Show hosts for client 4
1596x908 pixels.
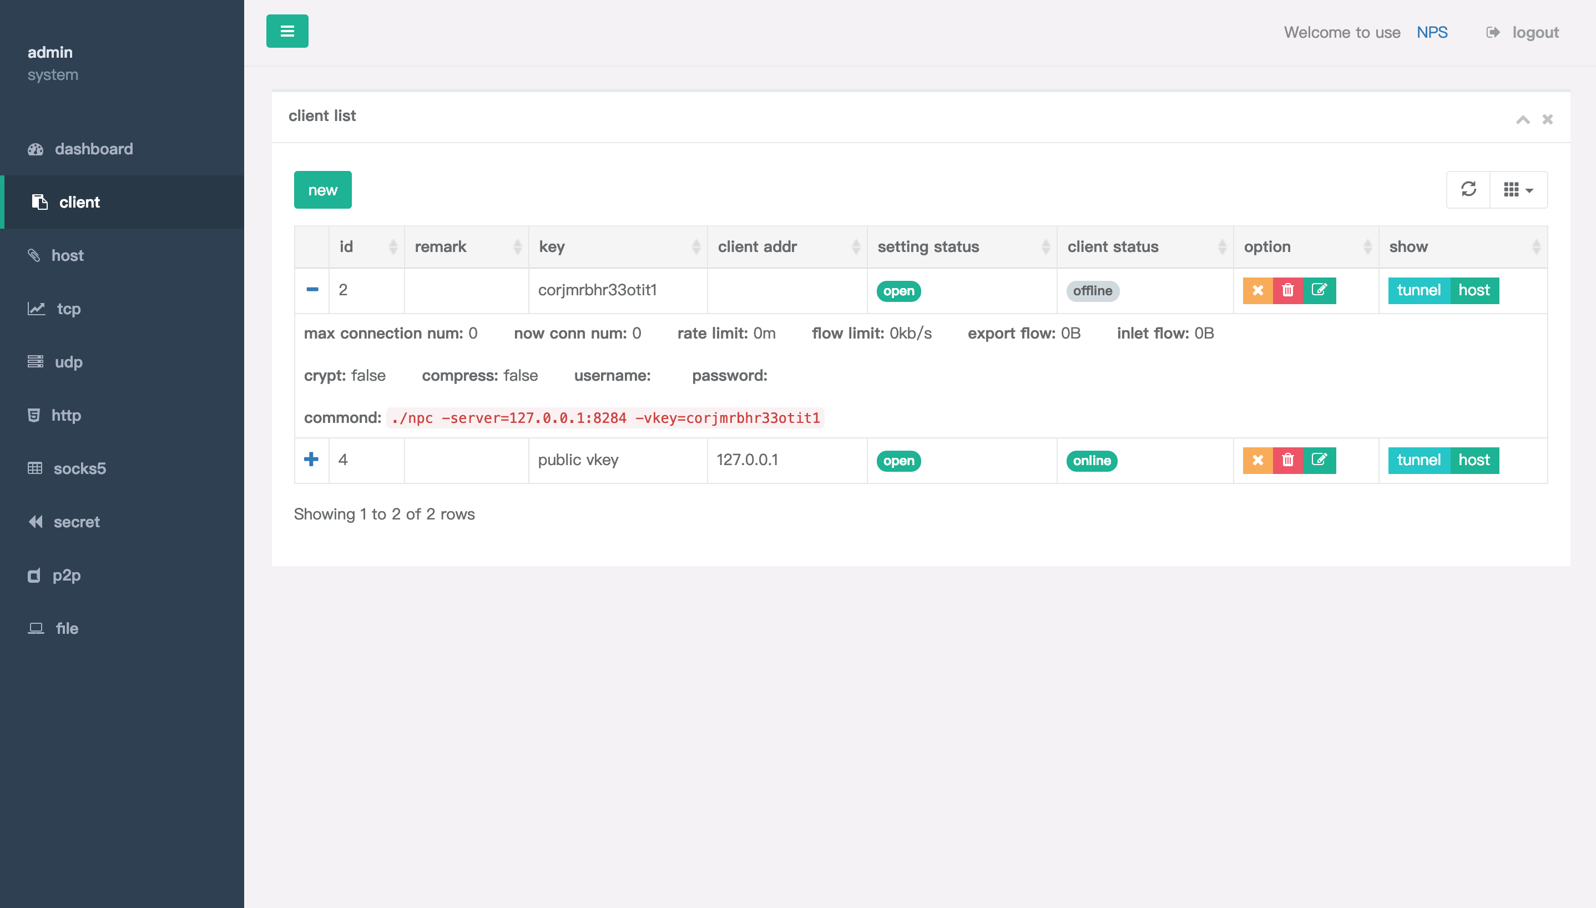point(1474,460)
